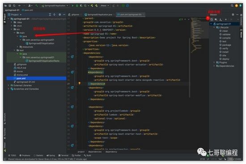Screen dimensions: 246x164
Task: Toggle the Maven side stripe button
Action: pyautogui.click(x=241, y=33)
